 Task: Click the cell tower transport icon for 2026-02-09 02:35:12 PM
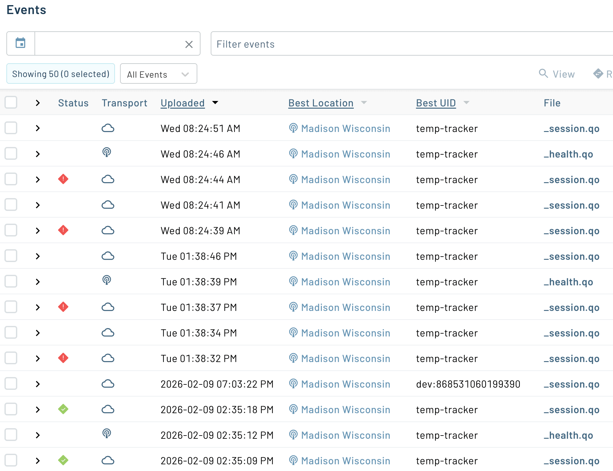(x=107, y=434)
